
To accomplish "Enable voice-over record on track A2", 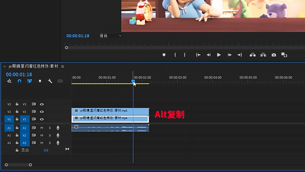I will [58, 136].
